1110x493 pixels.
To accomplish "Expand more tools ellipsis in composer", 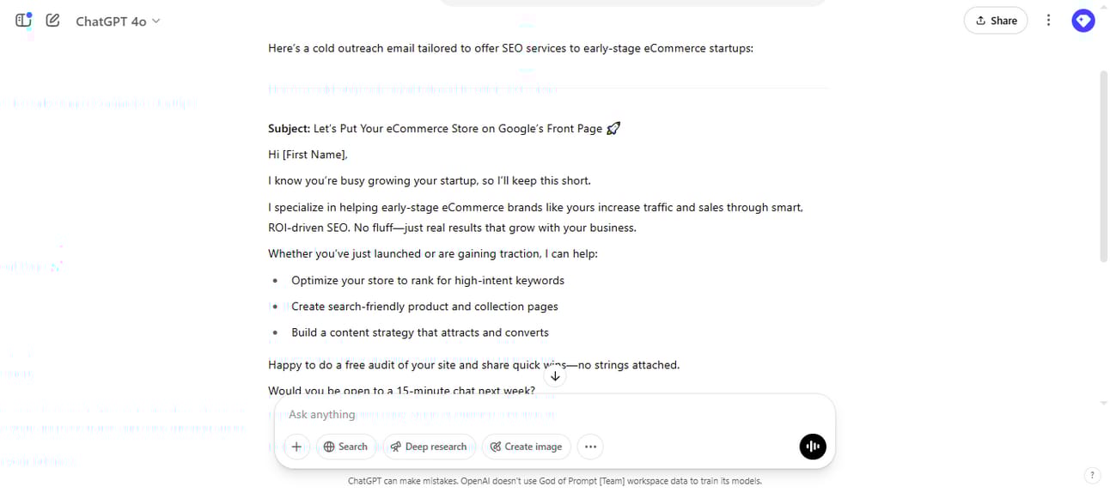I will coord(590,447).
